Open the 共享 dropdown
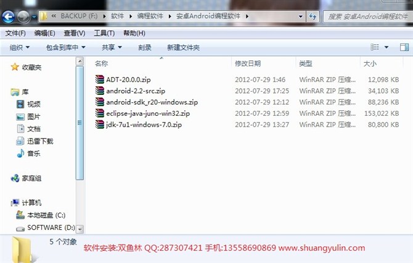The height and width of the screenshot is (263, 413). [x=112, y=47]
